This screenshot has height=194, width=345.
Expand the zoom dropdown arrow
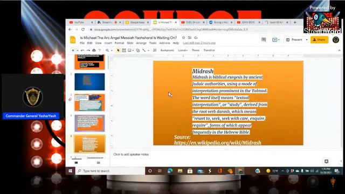pos(112,51)
